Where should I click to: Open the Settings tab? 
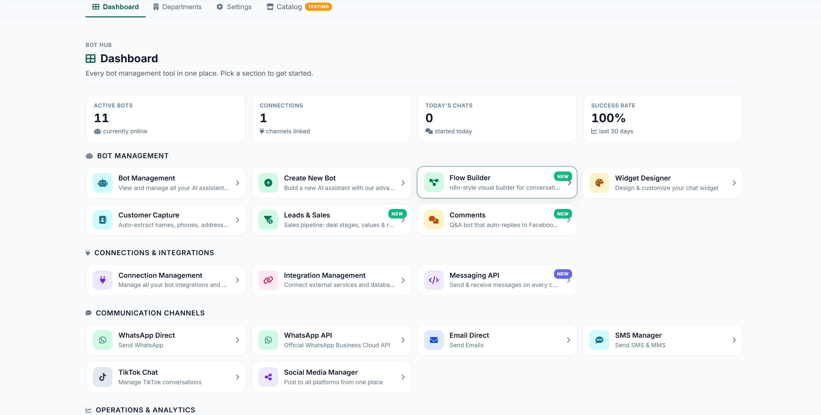point(234,7)
